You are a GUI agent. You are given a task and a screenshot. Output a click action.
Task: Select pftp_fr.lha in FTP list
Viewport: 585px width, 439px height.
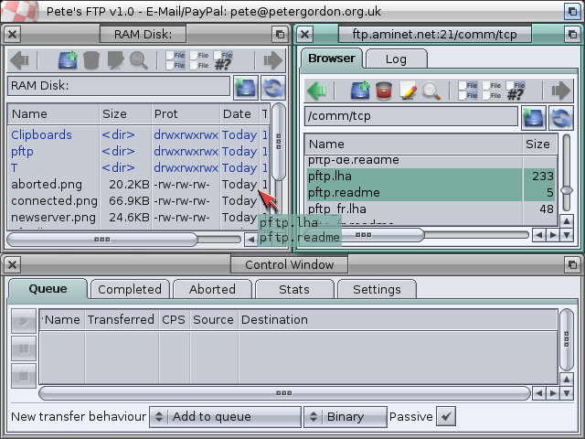[431, 209]
